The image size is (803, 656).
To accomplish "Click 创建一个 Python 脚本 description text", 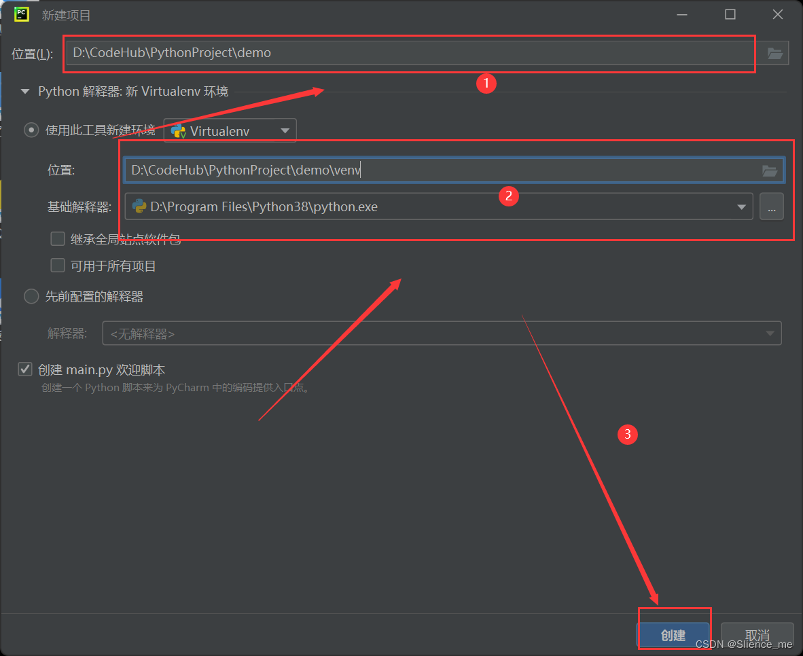I will pos(175,388).
